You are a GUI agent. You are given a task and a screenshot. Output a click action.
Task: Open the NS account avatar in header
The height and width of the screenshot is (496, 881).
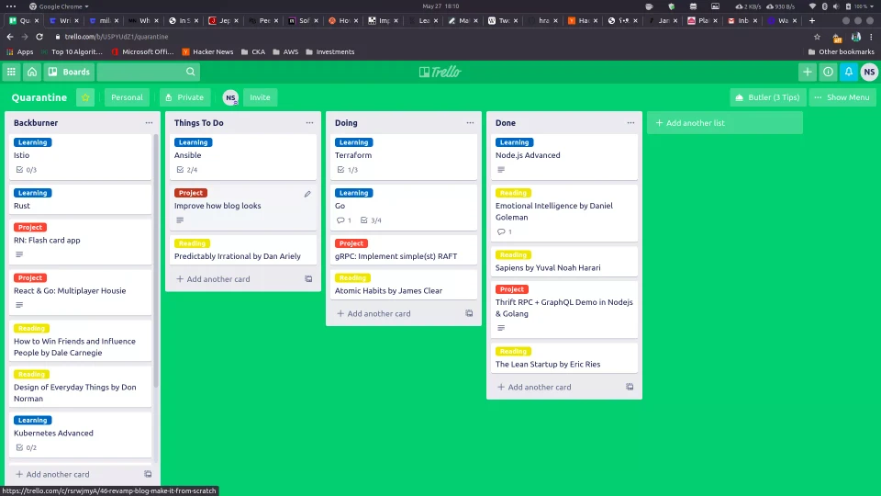click(x=869, y=72)
